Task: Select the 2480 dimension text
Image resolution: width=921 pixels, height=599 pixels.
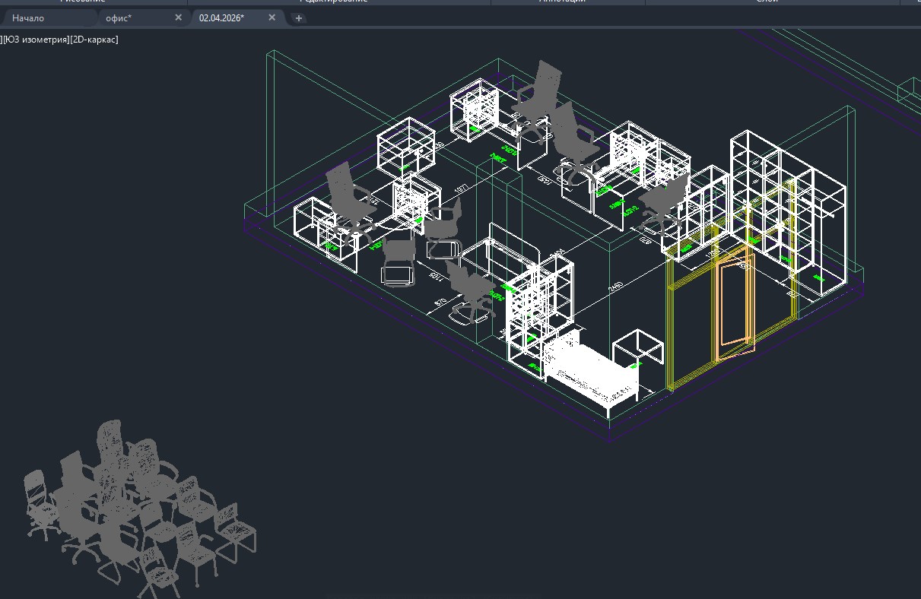Action: (615, 287)
